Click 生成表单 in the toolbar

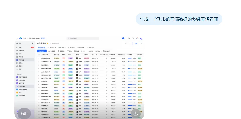pyautogui.click(x=106, y=51)
